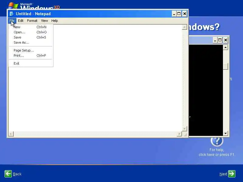Choose Save from the File menu
The height and width of the screenshot is (182, 243).
[31, 37]
